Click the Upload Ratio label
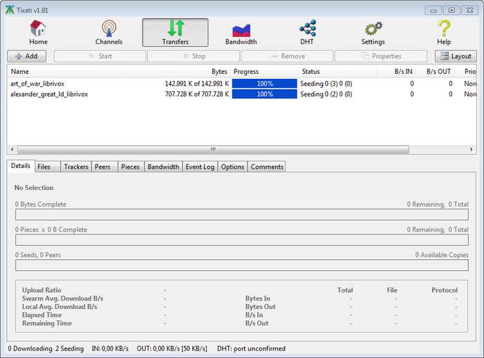484x358 pixels. pos(41,290)
